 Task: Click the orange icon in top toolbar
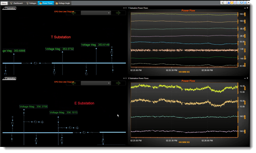click(x=232, y=3)
